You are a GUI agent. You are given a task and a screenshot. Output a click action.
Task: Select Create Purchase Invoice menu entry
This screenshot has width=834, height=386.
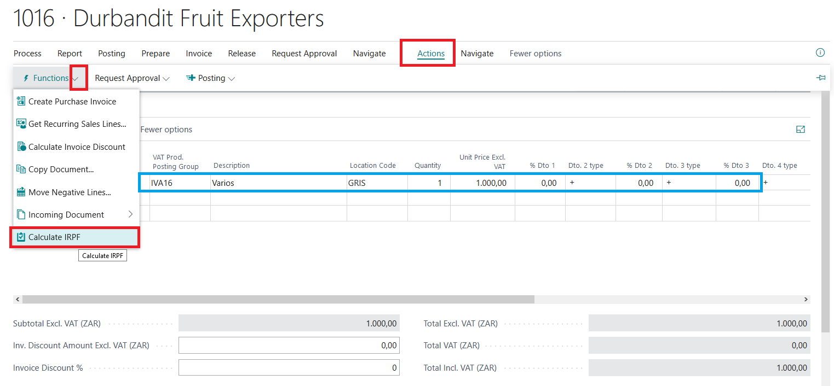click(76, 101)
